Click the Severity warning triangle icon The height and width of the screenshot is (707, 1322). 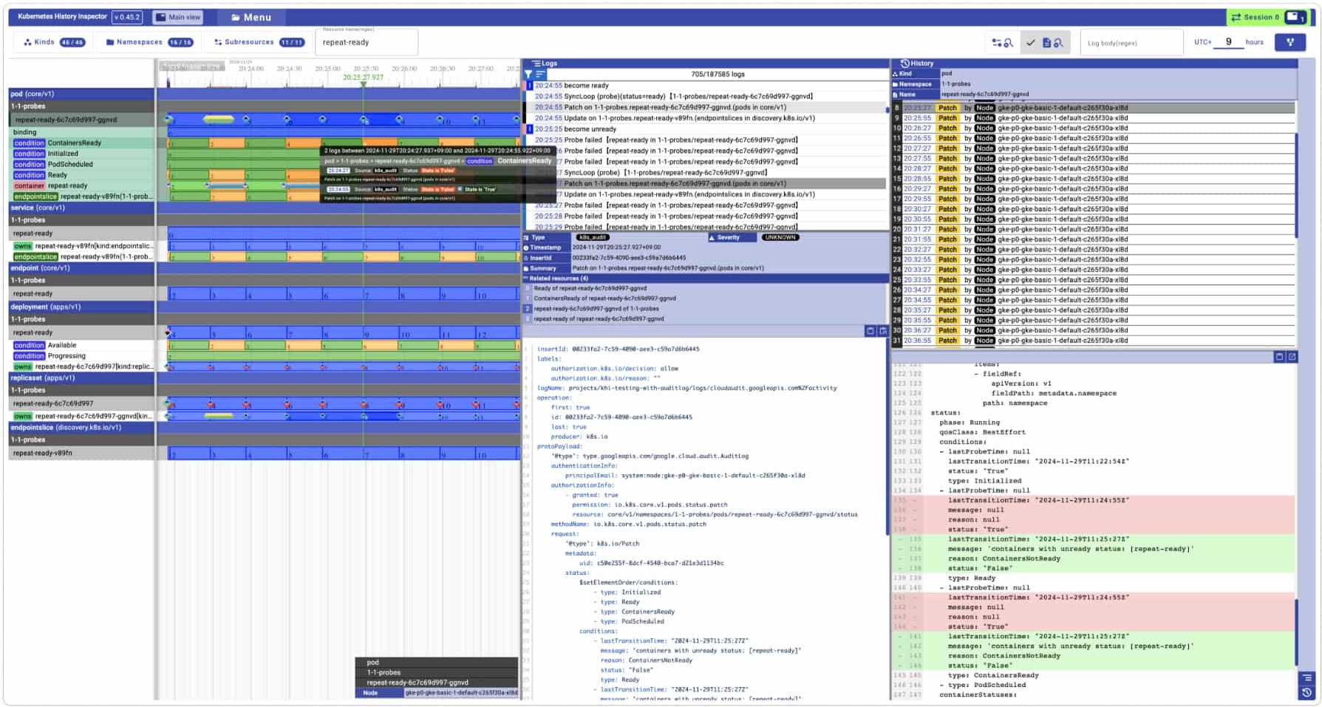click(x=712, y=237)
